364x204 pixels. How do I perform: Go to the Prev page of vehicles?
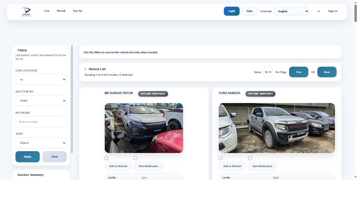click(x=299, y=72)
